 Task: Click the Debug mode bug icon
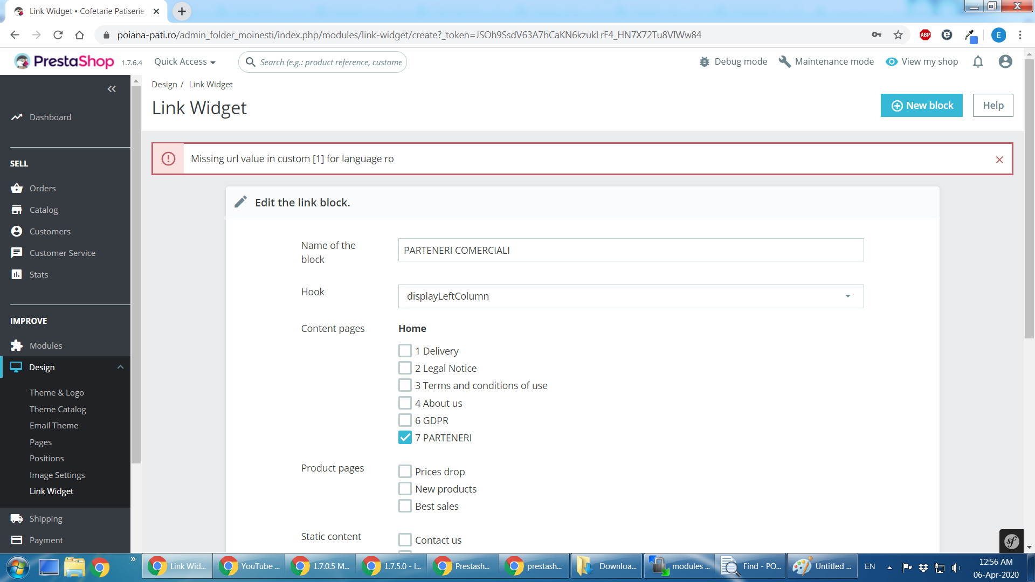[x=704, y=62]
